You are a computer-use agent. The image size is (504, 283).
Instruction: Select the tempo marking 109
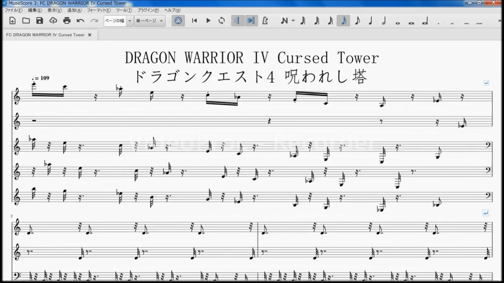(x=40, y=78)
